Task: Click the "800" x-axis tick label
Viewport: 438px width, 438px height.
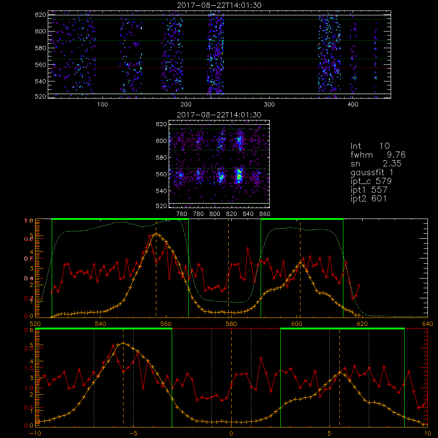Action: click(215, 214)
